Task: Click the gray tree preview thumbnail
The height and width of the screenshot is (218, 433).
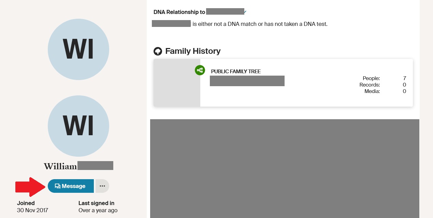Action: (177, 82)
